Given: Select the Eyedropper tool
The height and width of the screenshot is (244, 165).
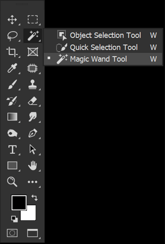Looking at the screenshot, I should coord(12,68).
